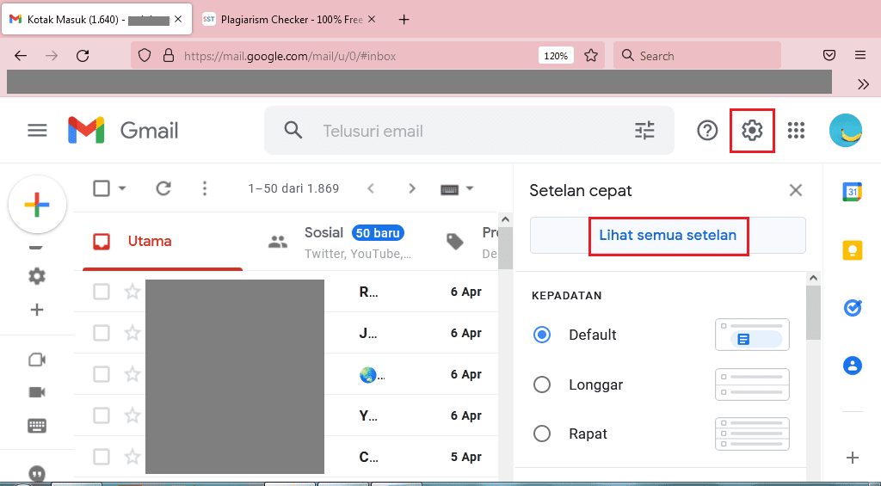Select the email ending Y… dated 6 Apr
Viewport: 881px width, 486px height.
click(102, 415)
